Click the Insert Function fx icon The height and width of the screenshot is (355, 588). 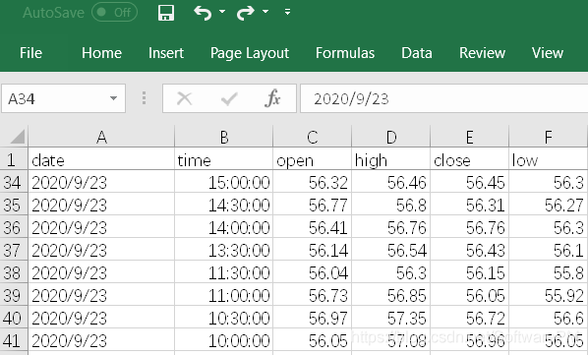coord(272,98)
